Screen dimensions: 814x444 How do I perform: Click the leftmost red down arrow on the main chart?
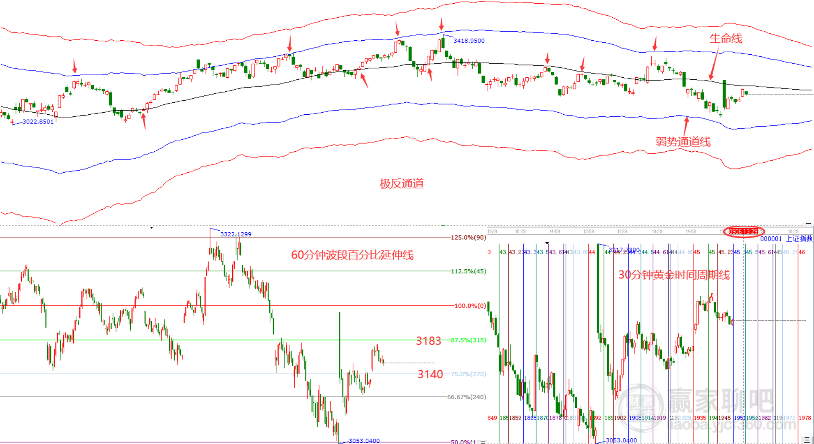pos(74,66)
